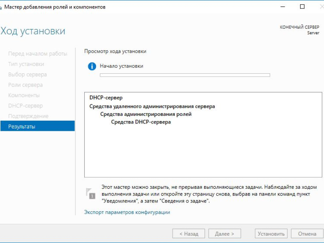Open the Тип установки step
Image resolution: width=324 pixels, height=243 pixels.
point(26,64)
